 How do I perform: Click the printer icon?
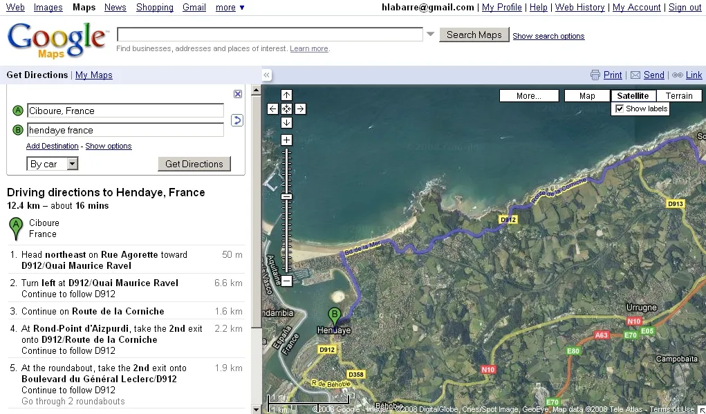595,75
